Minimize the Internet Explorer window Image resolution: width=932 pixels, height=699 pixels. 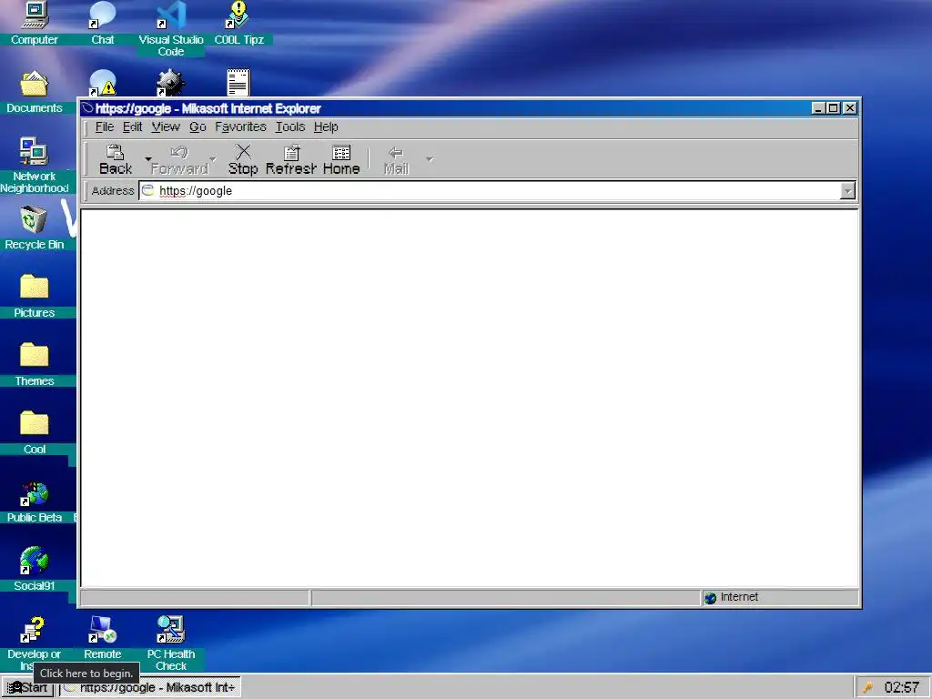click(818, 108)
